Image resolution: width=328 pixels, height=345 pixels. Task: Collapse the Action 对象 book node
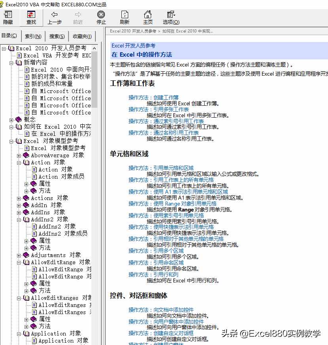19,163
